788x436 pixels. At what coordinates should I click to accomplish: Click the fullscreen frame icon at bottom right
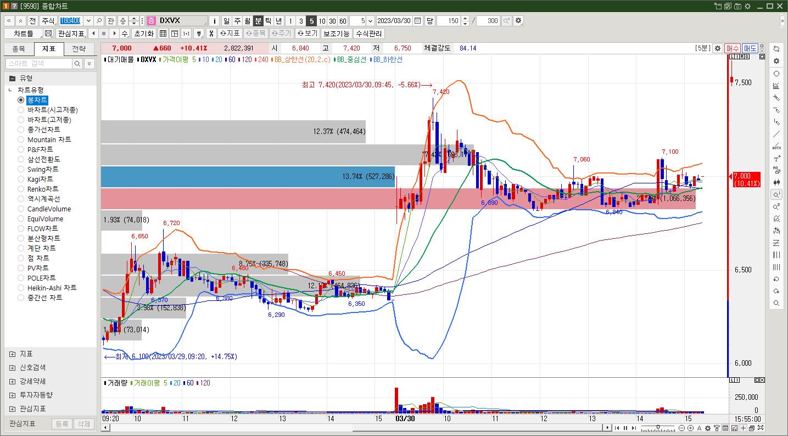[x=761, y=428]
